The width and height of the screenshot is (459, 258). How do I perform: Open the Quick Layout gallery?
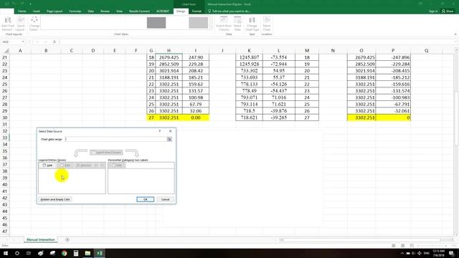click(20, 24)
